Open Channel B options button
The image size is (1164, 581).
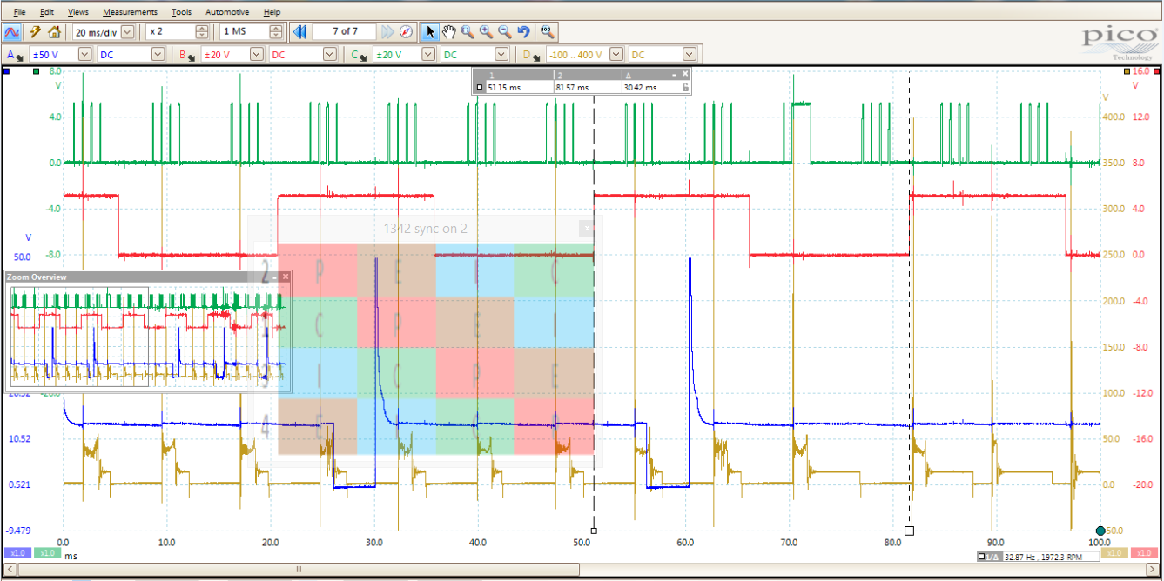187,55
